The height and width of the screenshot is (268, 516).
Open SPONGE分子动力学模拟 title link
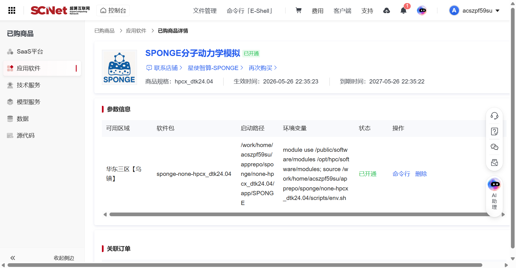(193, 53)
